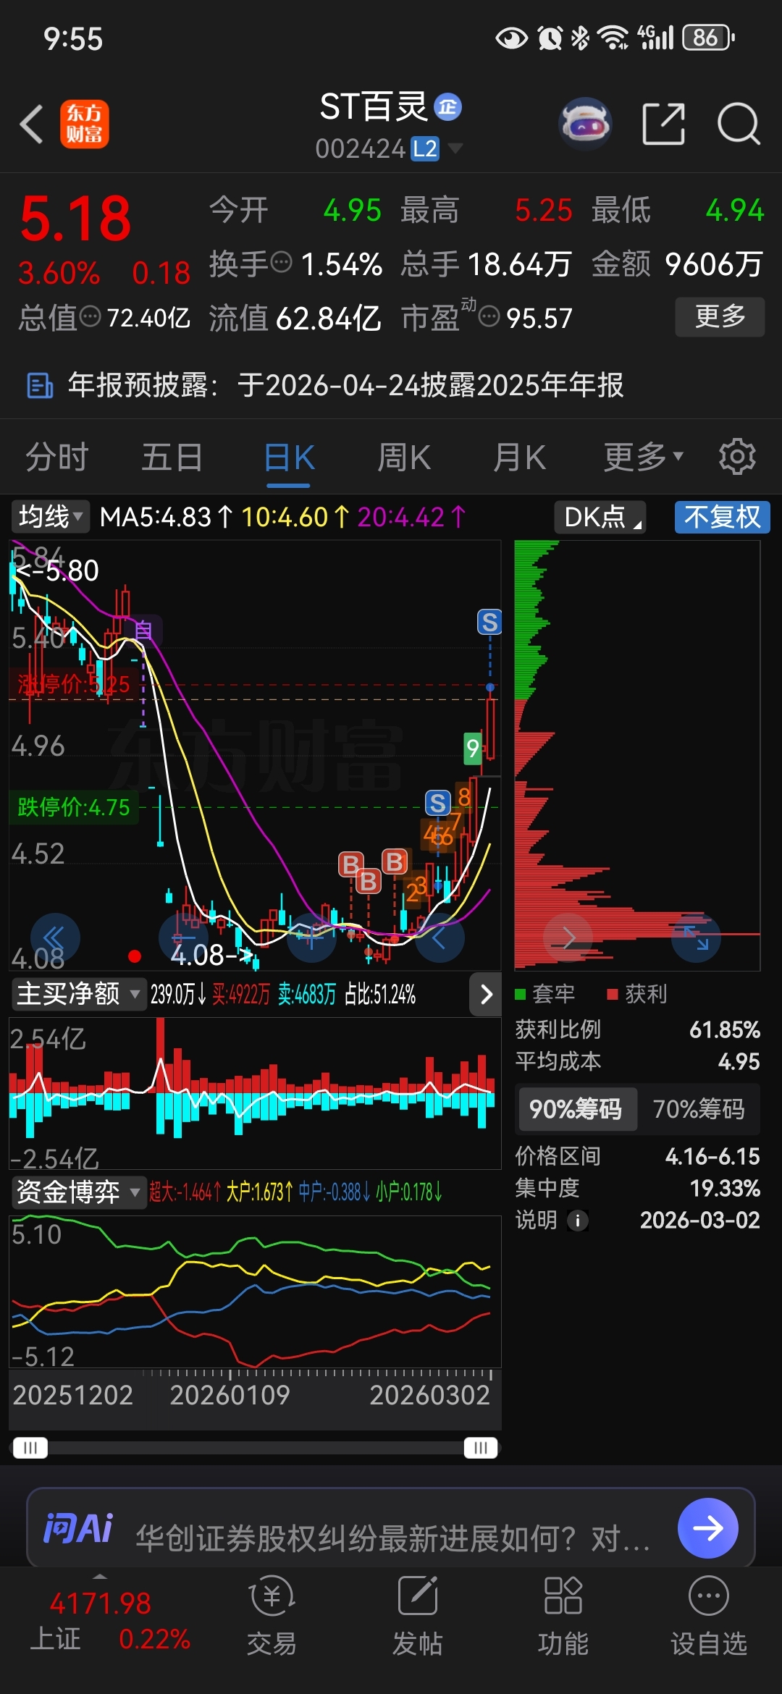Tap the 换手 info smiley icon
This screenshot has height=1694, width=782.
(281, 262)
